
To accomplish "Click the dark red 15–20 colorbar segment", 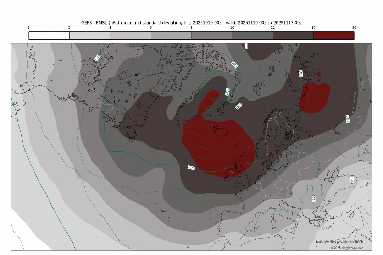I will click(334, 36).
